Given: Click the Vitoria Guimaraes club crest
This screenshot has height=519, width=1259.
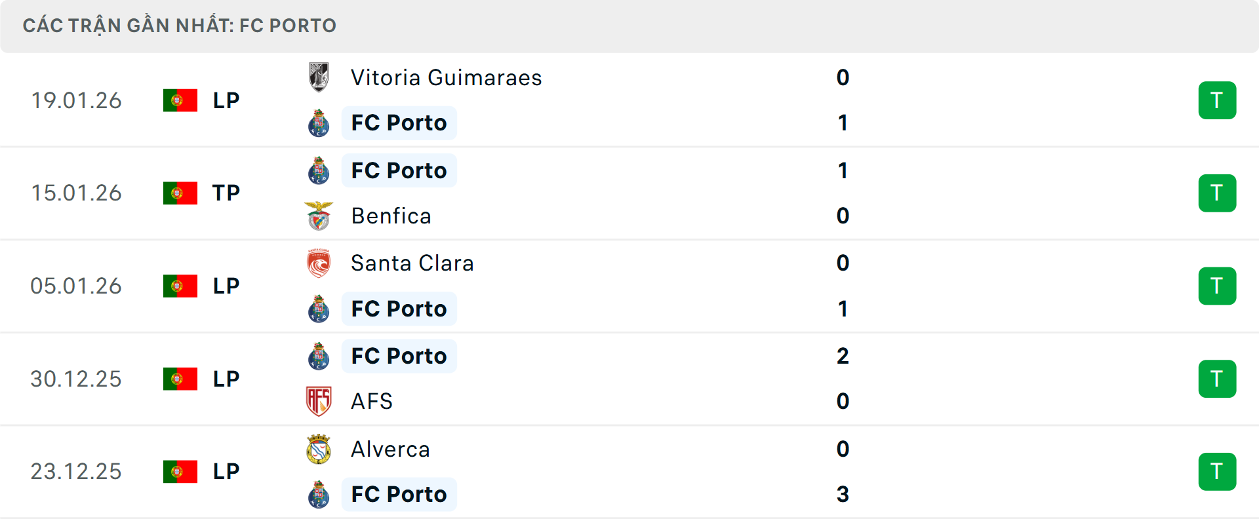Looking at the screenshot, I should pyautogui.click(x=319, y=77).
